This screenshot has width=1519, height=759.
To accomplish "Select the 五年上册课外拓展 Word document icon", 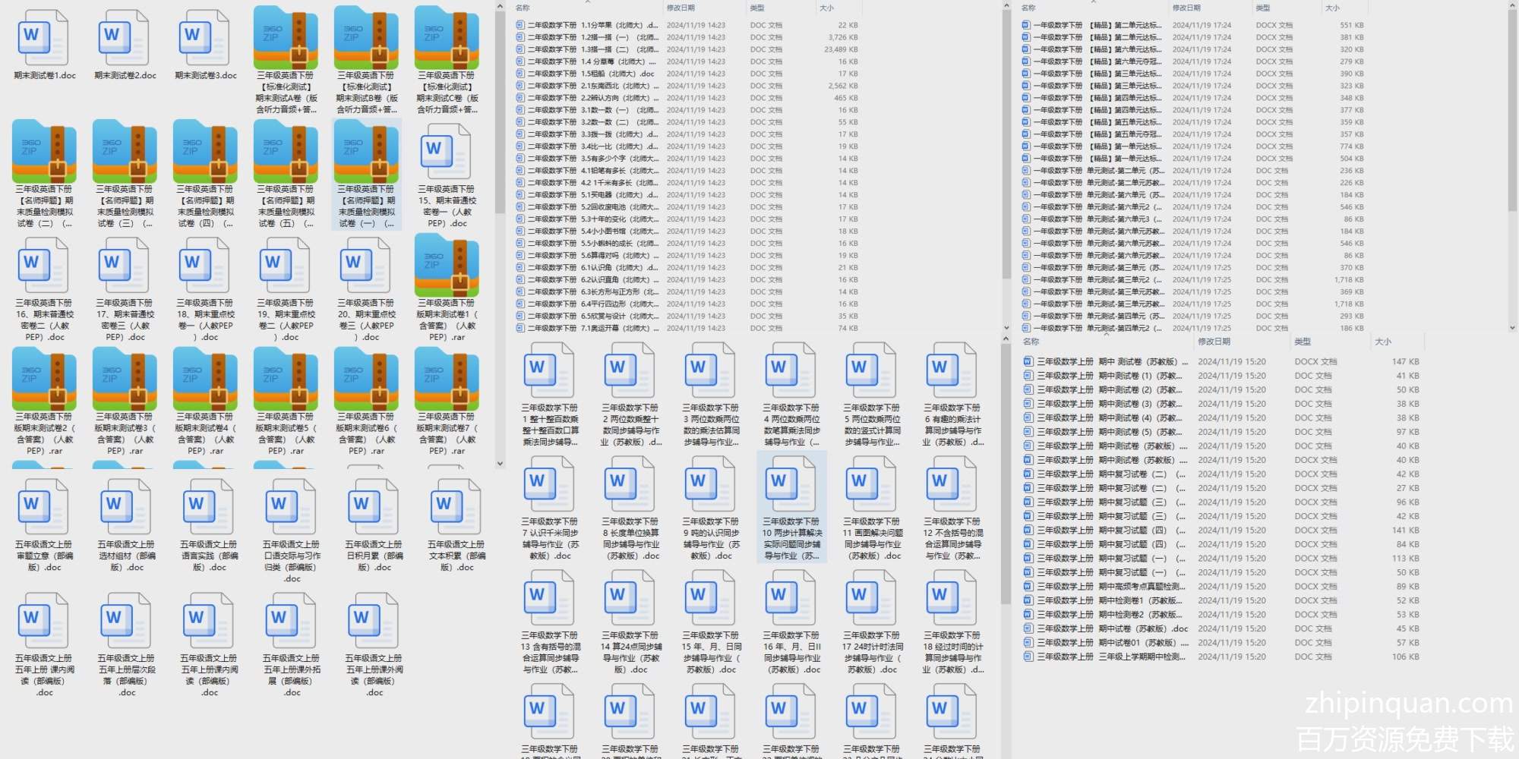I will point(291,621).
